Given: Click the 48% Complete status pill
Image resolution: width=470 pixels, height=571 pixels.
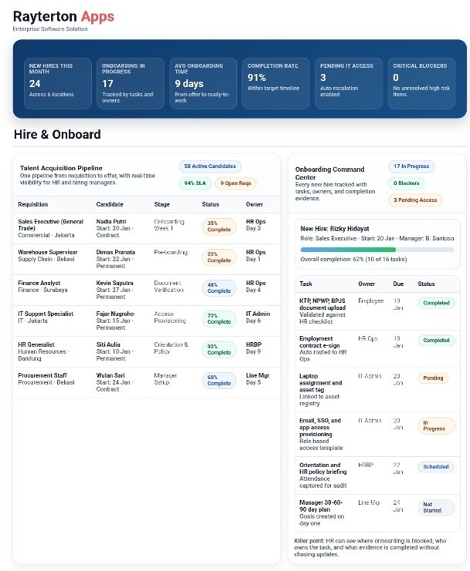Looking at the screenshot, I should [x=219, y=288].
